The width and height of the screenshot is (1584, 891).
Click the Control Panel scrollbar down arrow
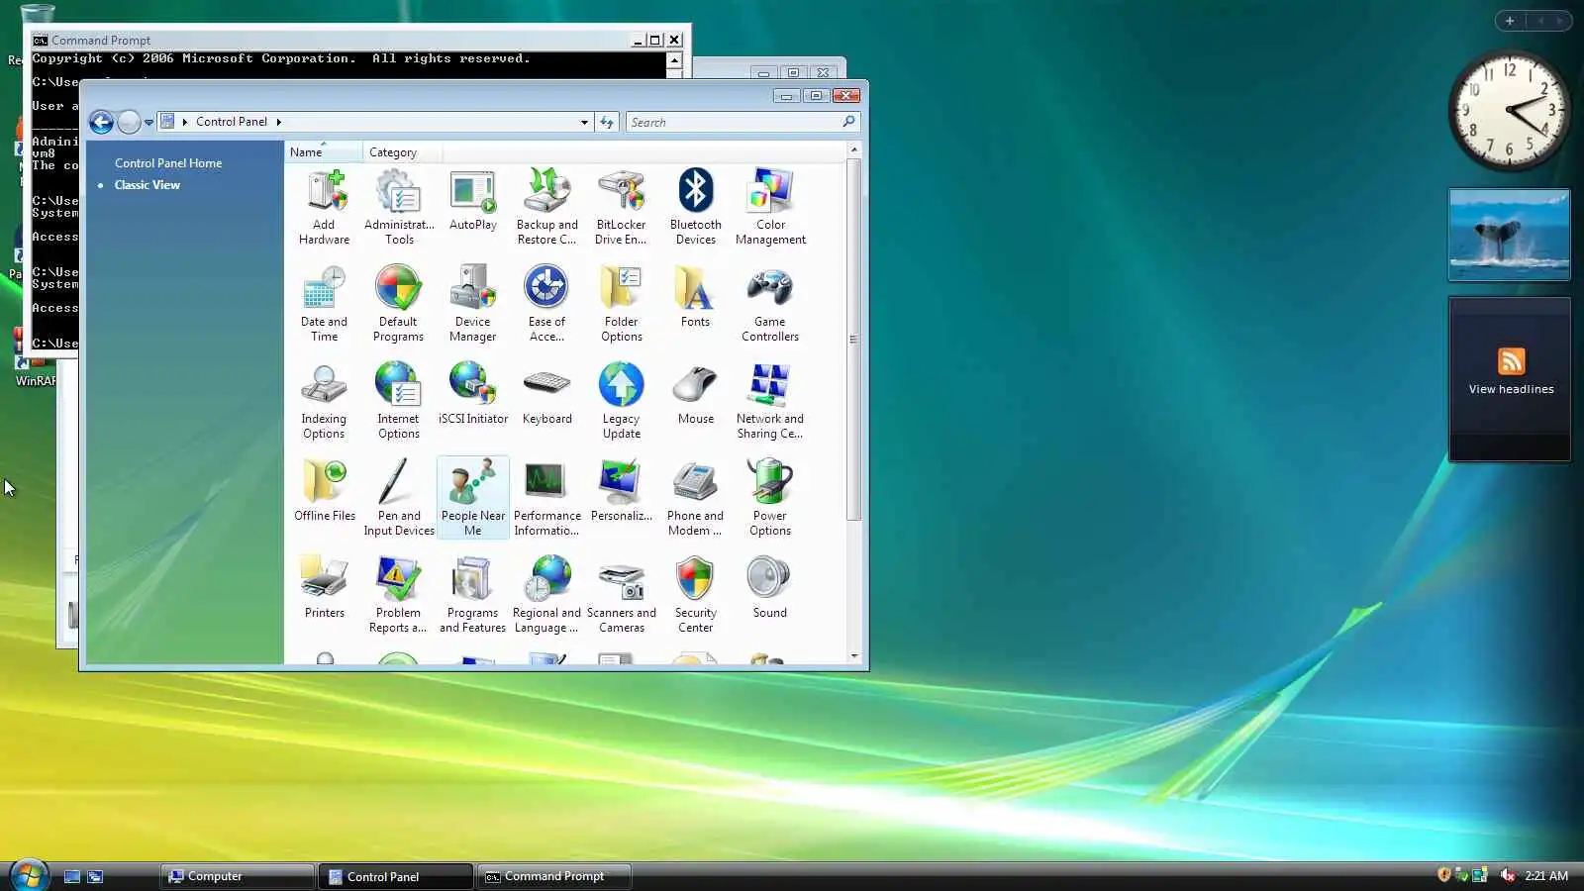tap(854, 655)
